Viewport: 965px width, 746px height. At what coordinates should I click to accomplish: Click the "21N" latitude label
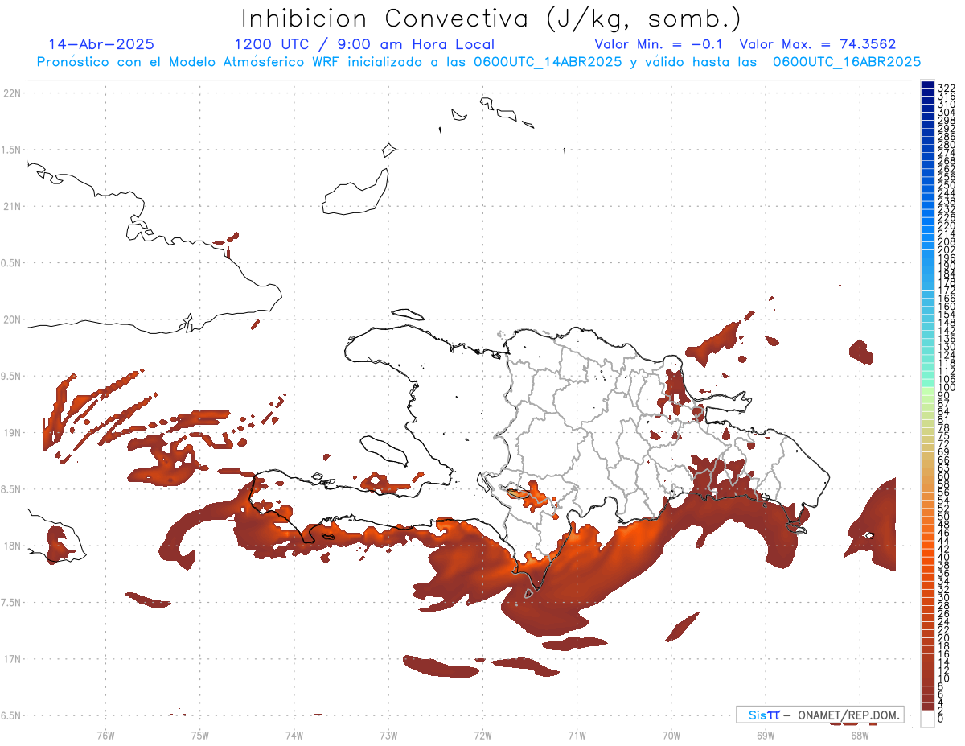point(12,206)
